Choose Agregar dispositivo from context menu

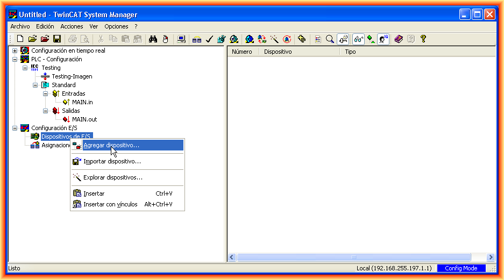pyautogui.click(x=111, y=145)
